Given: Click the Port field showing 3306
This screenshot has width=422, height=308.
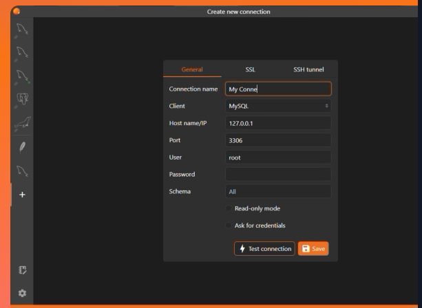Looking at the screenshot, I should (278, 140).
